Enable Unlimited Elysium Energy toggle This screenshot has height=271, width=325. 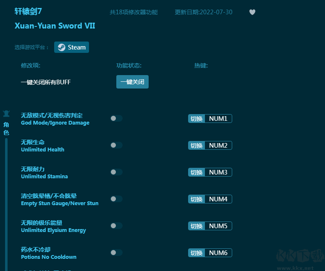116,226
